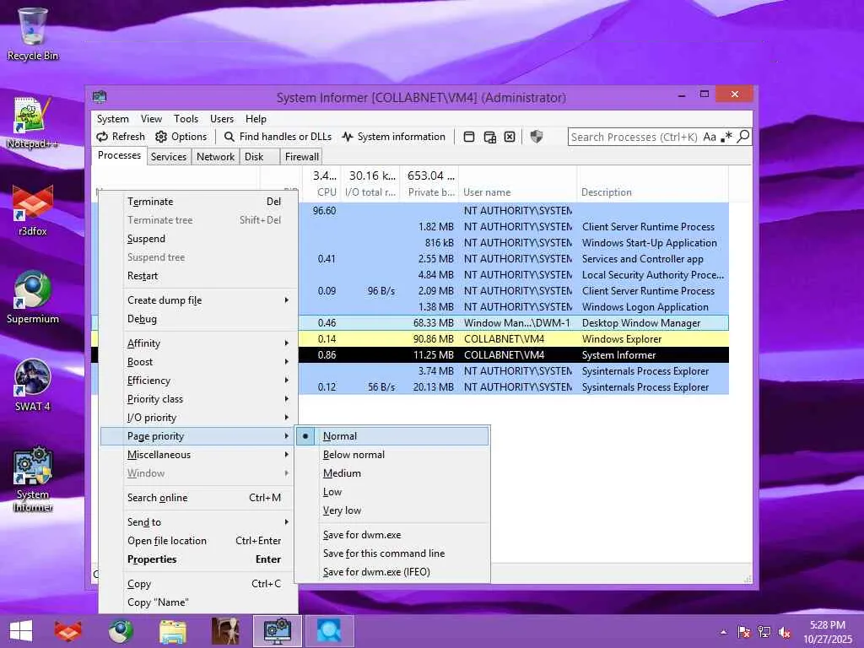This screenshot has height=648, width=864.
Task: Click the find window and kill icon
Action: [510, 137]
